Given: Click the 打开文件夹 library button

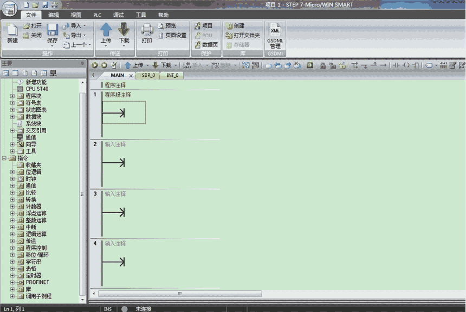Looking at the screenshot, I should (x=243, y=36).
